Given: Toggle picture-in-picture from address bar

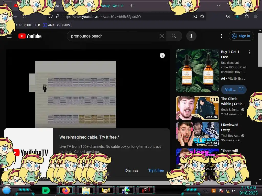Looking at the screenshot, I should coord(195,17).
